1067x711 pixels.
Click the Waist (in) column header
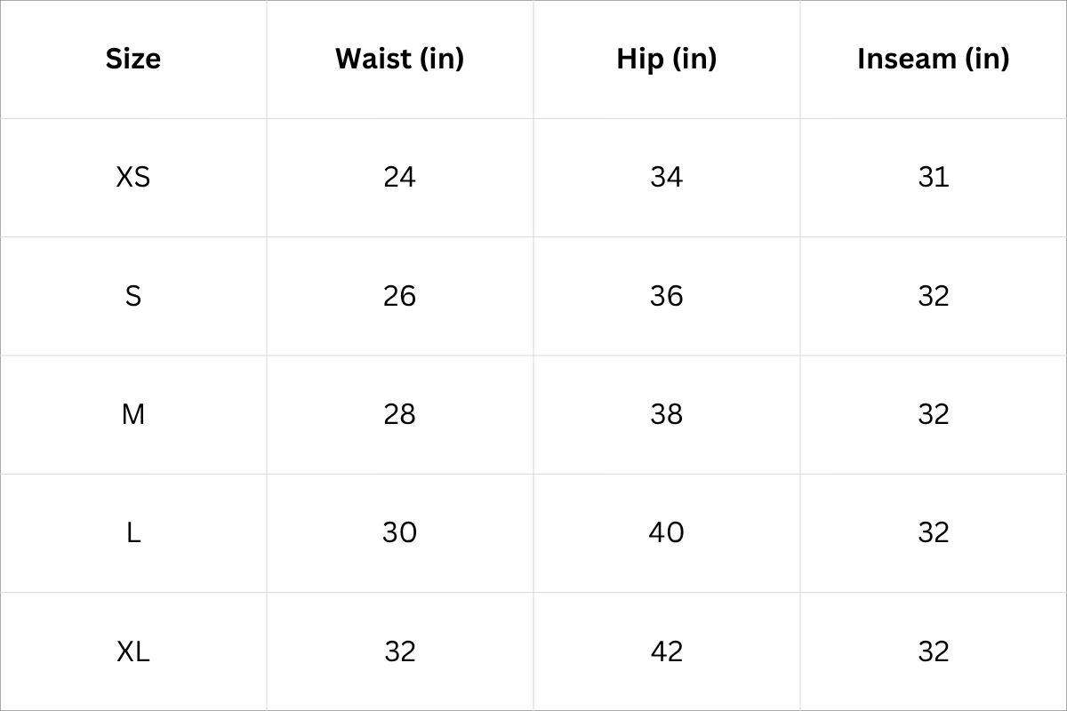tap(400, 59)
